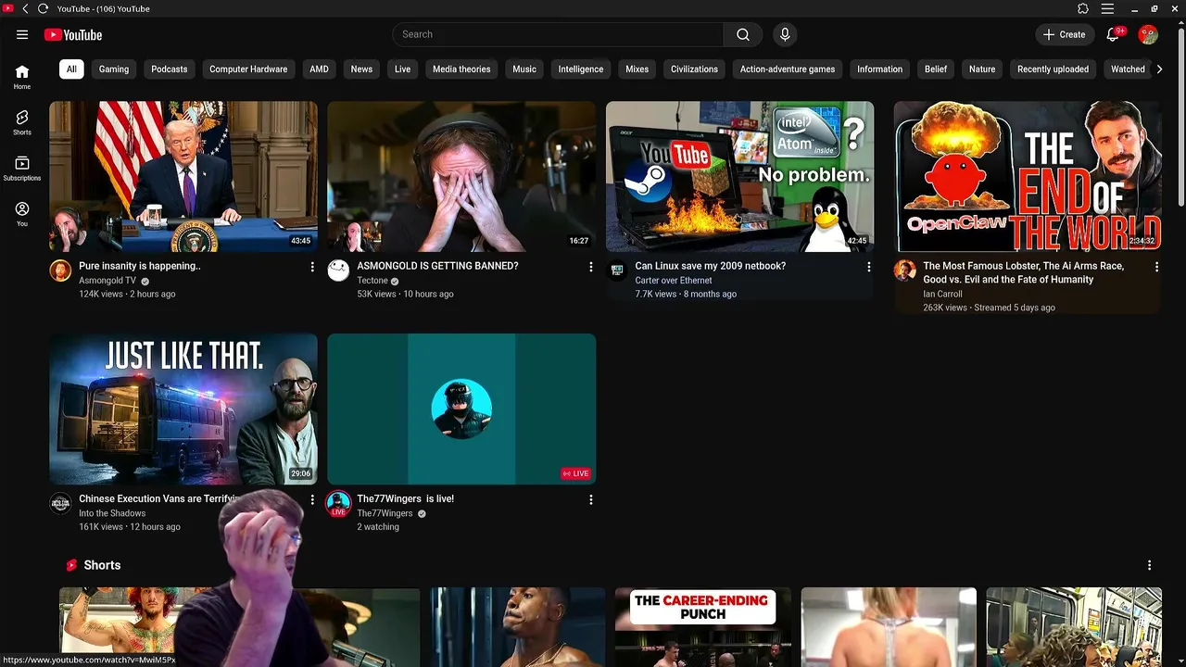Open the notifications bell
The width and height of the screenshot is (1186, 667).
[1113, 34]
